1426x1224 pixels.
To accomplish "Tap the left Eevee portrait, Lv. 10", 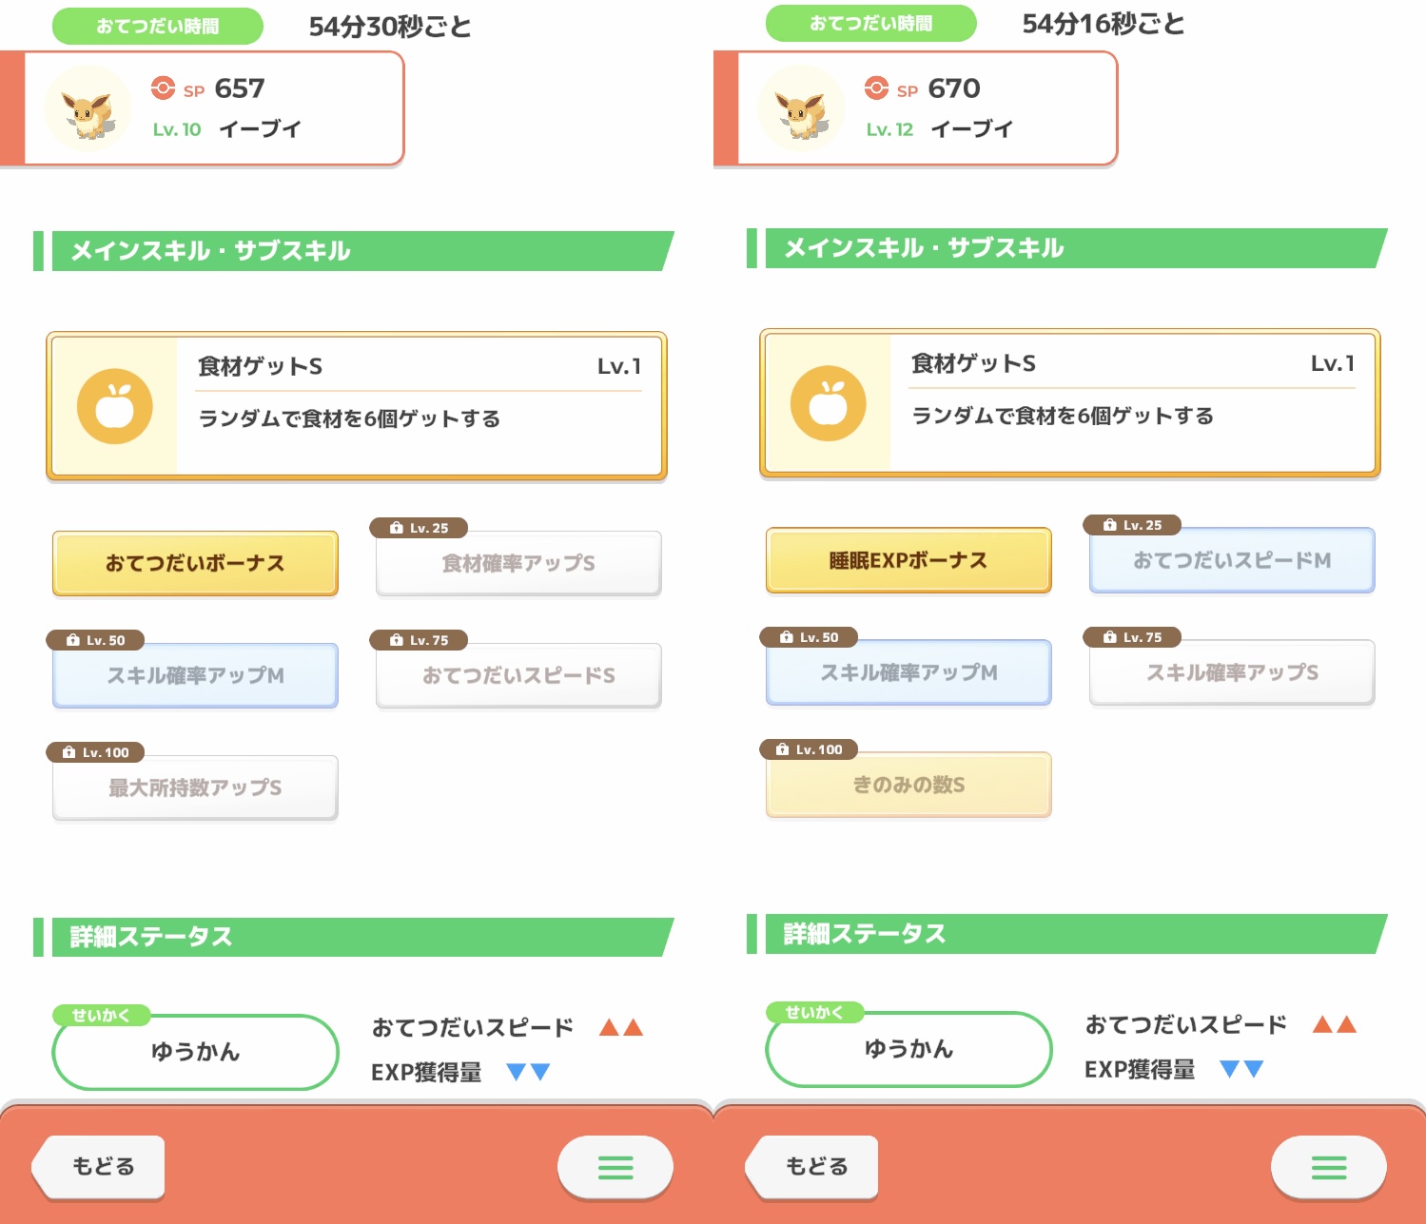I will pyautogui.click(x=88, y=109).
